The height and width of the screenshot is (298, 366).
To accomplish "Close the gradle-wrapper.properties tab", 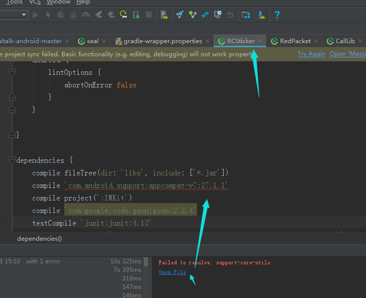I will [x=207, y=41].
